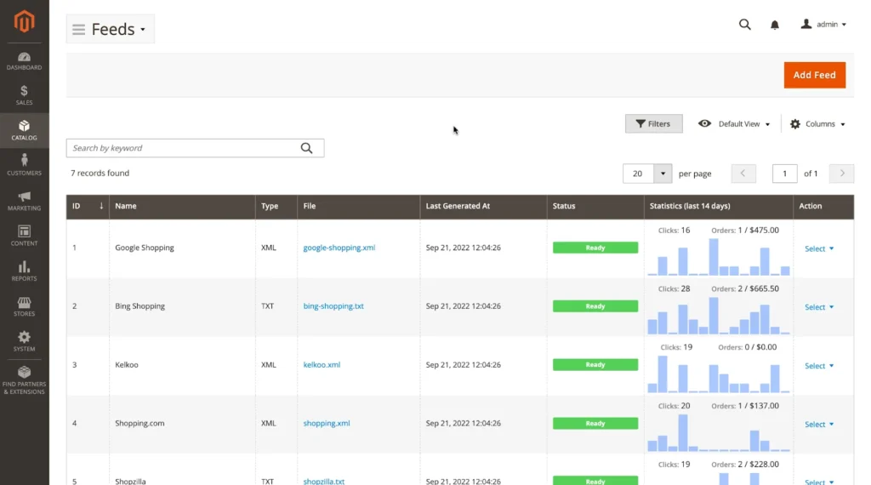Click the Add Feed button

point(814,75)
